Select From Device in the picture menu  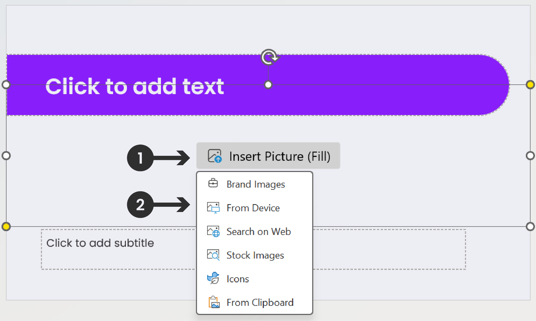[255, 208]
